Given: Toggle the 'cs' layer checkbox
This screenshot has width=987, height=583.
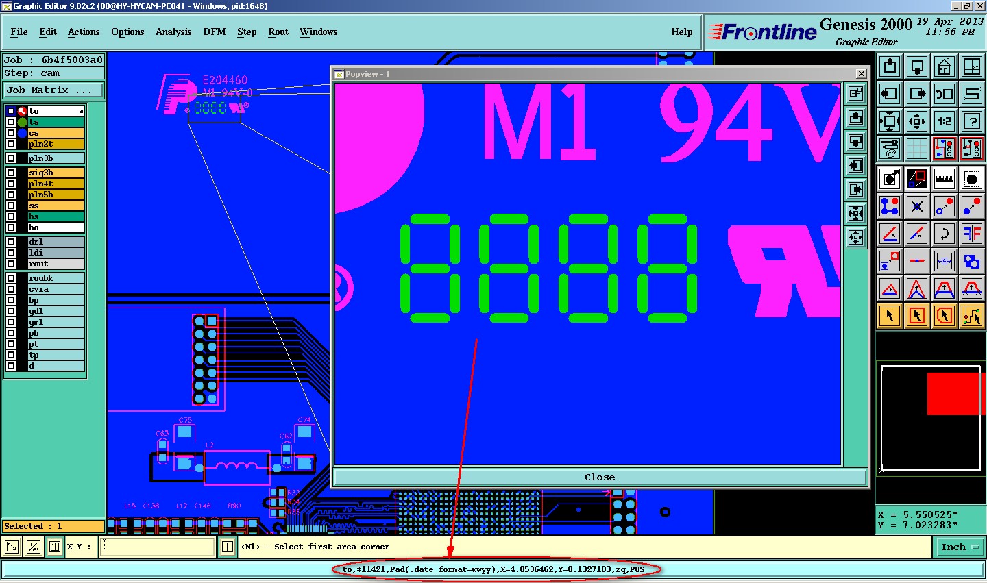Looking at the screenshot, I should click(x=11, y=133).
